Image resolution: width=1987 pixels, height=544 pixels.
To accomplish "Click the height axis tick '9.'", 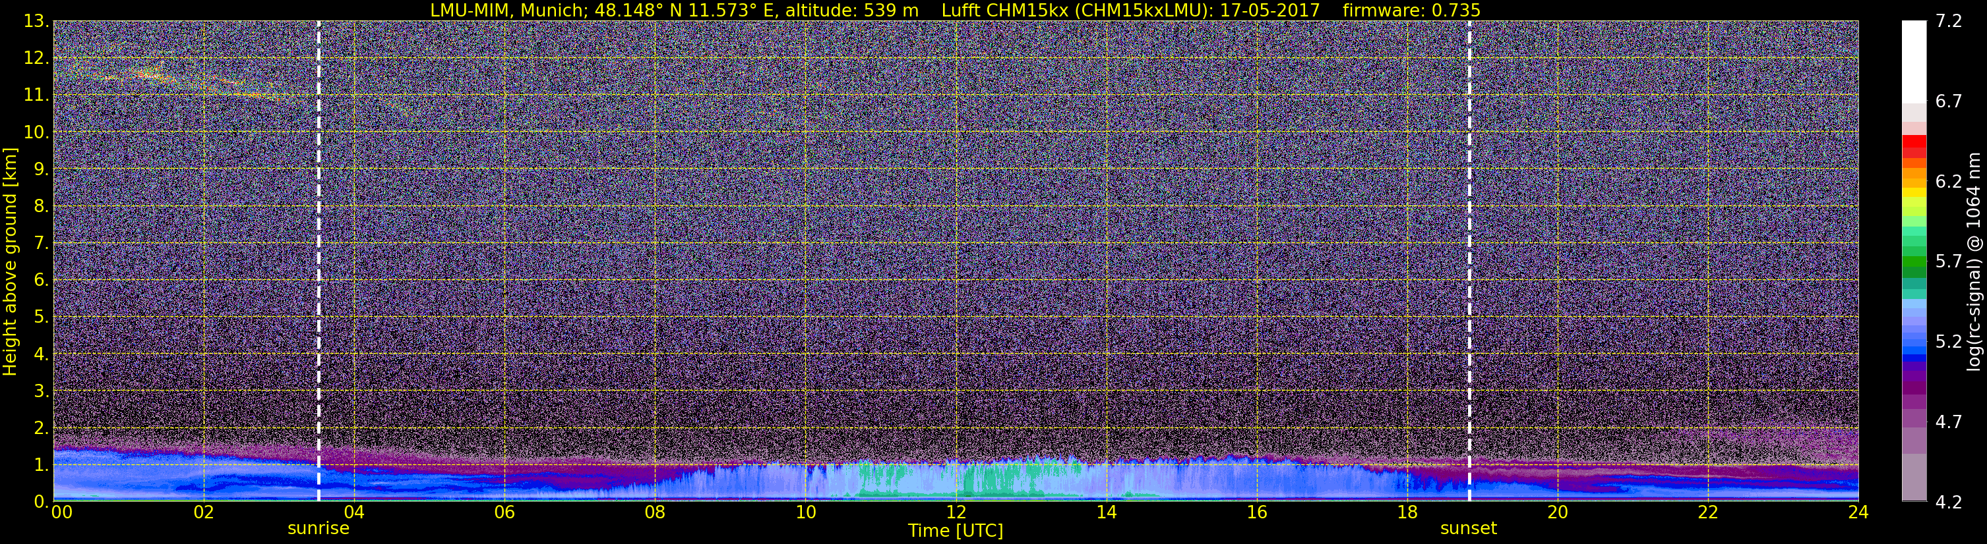I will (x=41, y=169).
